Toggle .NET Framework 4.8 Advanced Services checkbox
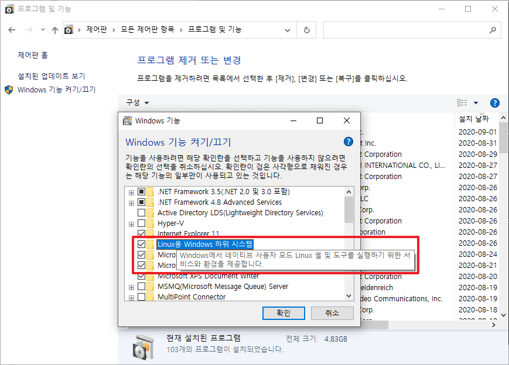The image size is (509, 365). tap(142, 202)
